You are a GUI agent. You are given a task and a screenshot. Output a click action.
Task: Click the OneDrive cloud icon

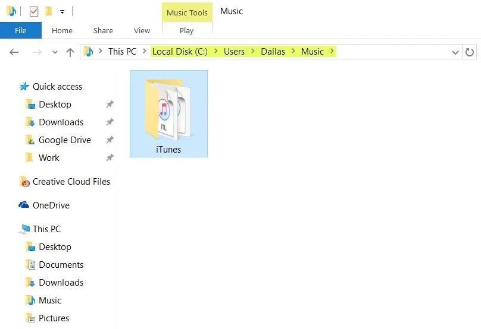click(24, 205)
